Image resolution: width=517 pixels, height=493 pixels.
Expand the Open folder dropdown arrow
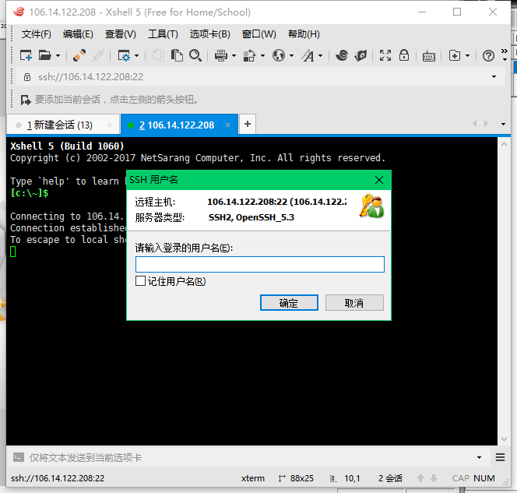click(58, 56)
